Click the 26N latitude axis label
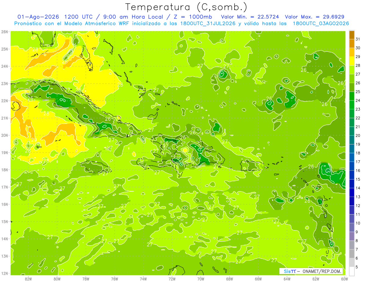Viewport: 366px width, 283px height. [x=5, y=32]
